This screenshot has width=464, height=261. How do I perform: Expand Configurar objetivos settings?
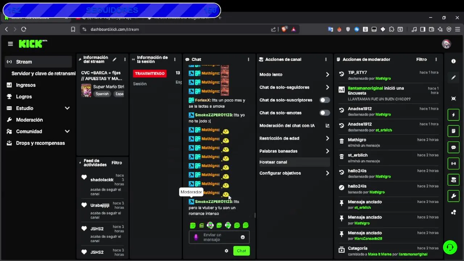point(294,173)
